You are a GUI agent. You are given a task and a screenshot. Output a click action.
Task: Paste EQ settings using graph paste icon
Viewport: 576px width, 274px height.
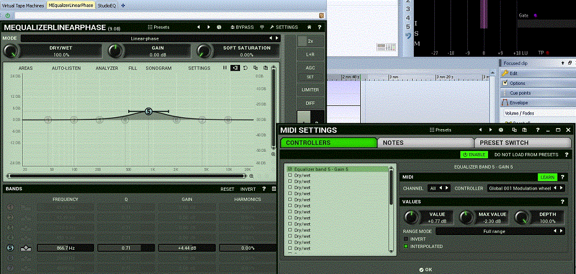(x=265, y=68)
